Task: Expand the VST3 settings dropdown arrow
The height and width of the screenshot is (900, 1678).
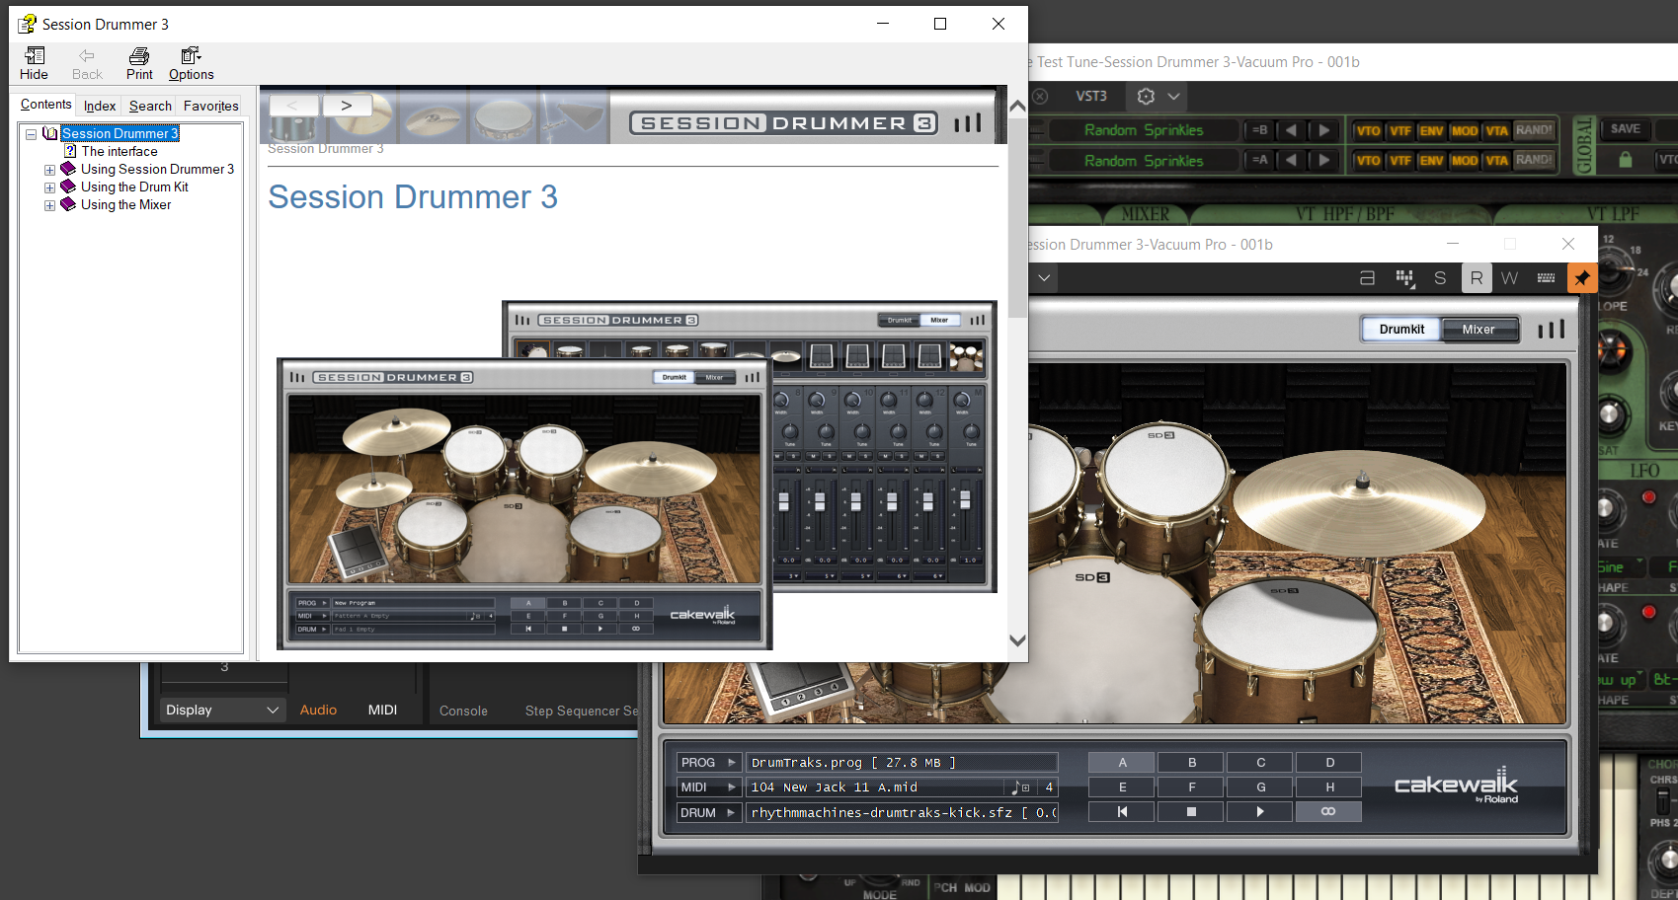Action: (1173, 97)
